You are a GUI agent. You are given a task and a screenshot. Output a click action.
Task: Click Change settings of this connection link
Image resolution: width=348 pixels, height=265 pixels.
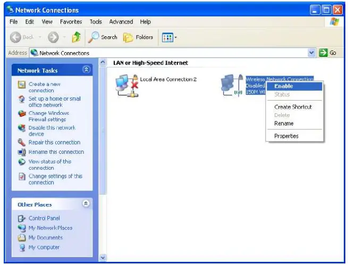click(55, 179)
